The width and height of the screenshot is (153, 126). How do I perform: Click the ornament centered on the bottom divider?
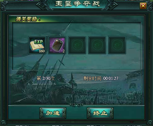pyautogui.click(x=76, y=105)
